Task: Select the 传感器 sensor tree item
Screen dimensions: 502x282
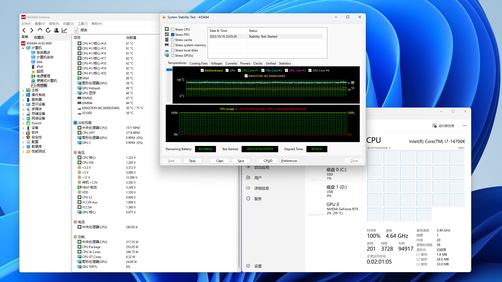Action: 42,85
